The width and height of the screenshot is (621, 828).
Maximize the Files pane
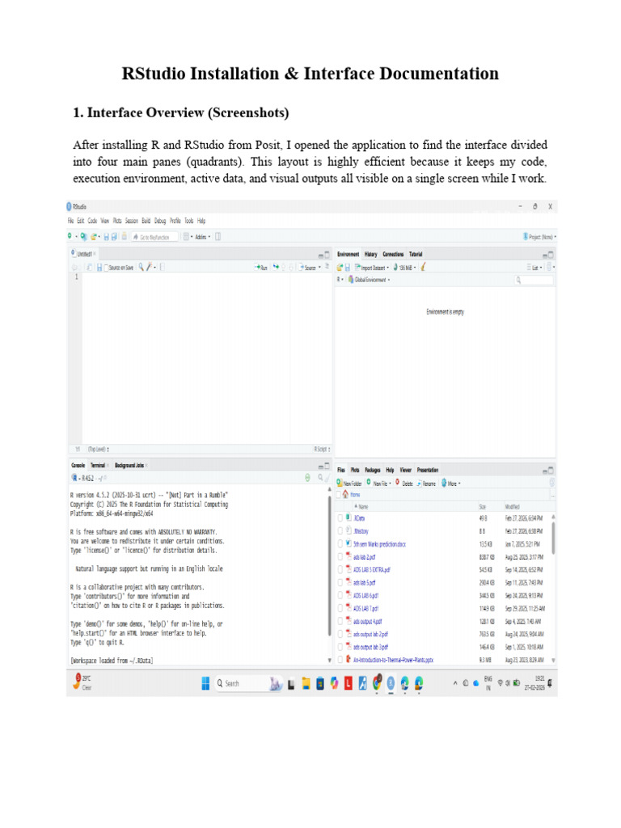point(551,470)
